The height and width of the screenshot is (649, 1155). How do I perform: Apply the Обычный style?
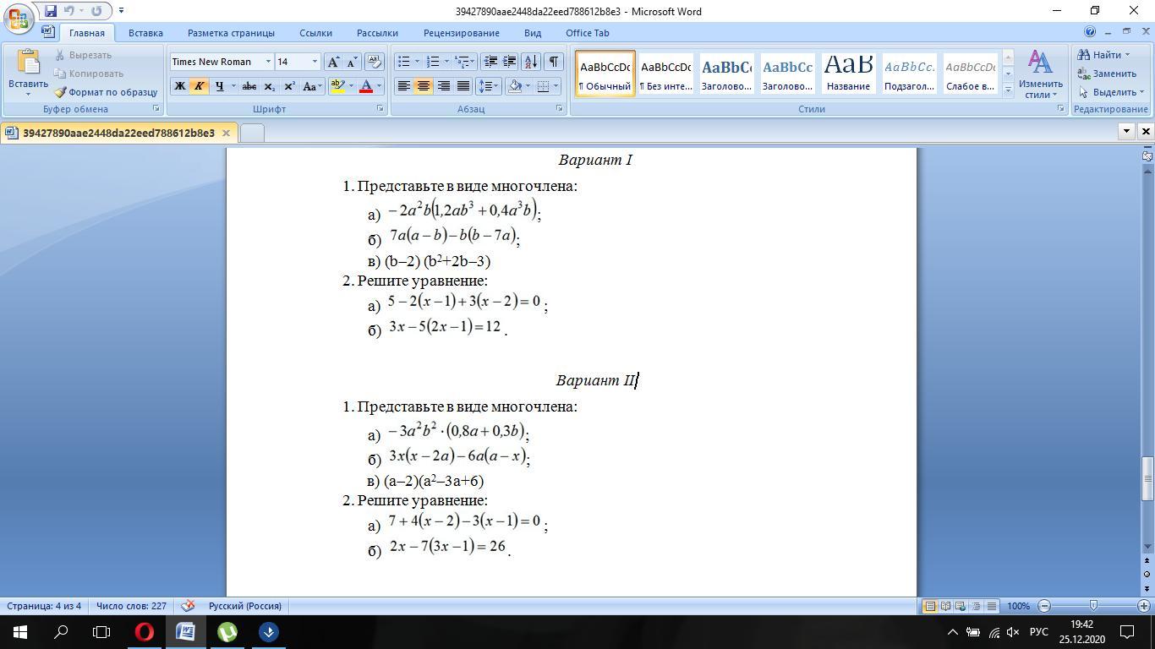605,74
